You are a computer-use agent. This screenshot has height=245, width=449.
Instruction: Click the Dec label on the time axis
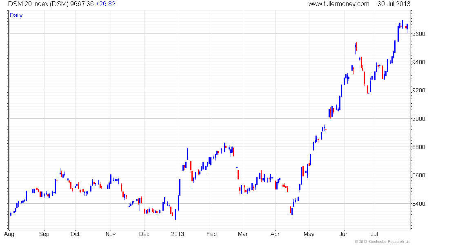pyautogui.click(x=144, y=234)
